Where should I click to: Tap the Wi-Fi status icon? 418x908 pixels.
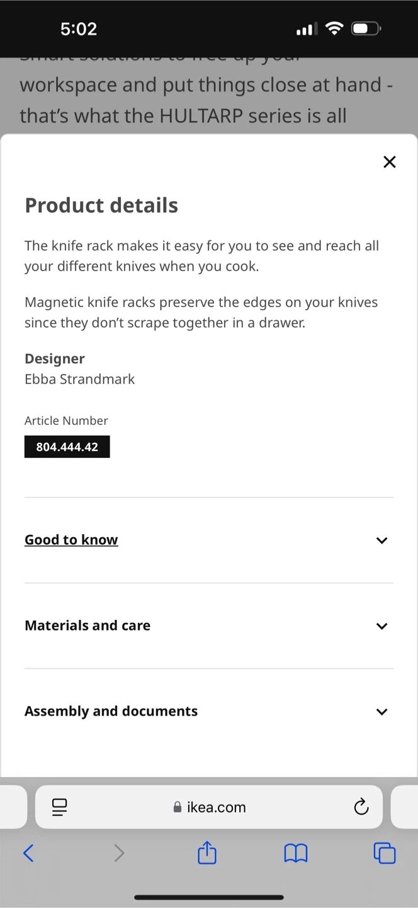(x=335, y=28)
